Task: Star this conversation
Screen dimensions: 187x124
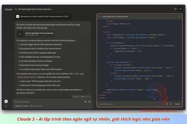Action: 175,9
